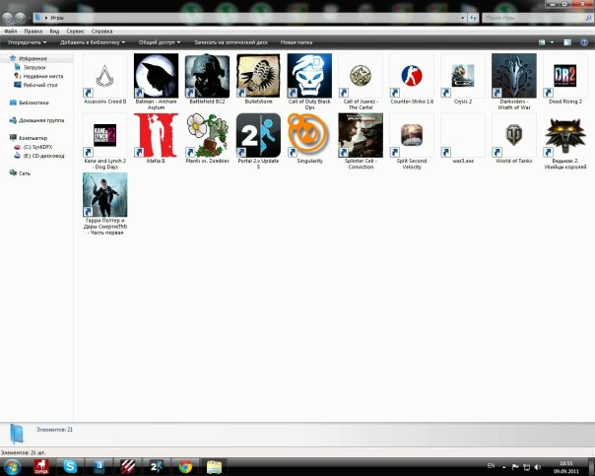The width and height of the screenshot is (595, 476).
Task: Open the help question mark icon
Action: (584, 42)
